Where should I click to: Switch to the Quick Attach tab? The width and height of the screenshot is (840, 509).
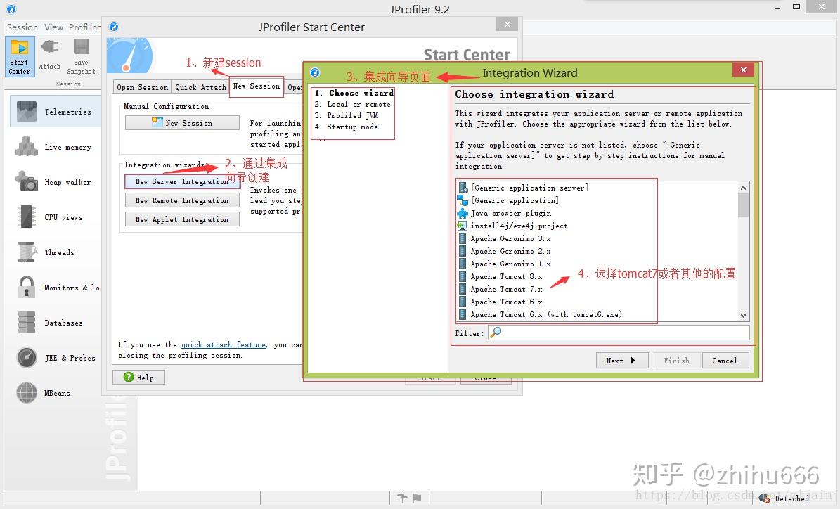[200, 86]
